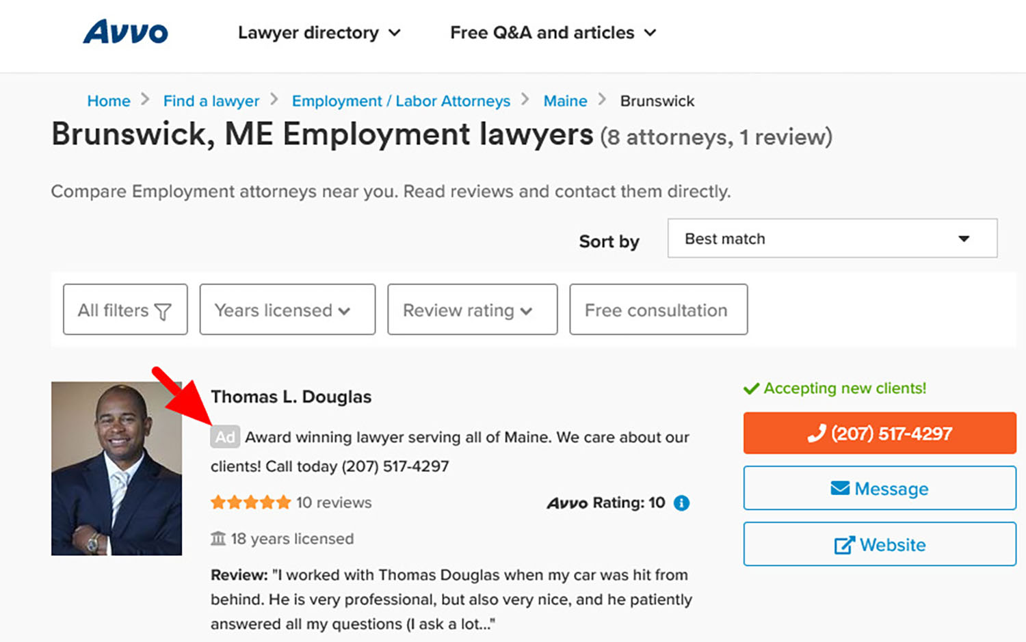Click the phone icon on the orange call button
This screenshot has height=642, width=1026.
[816, 433]
